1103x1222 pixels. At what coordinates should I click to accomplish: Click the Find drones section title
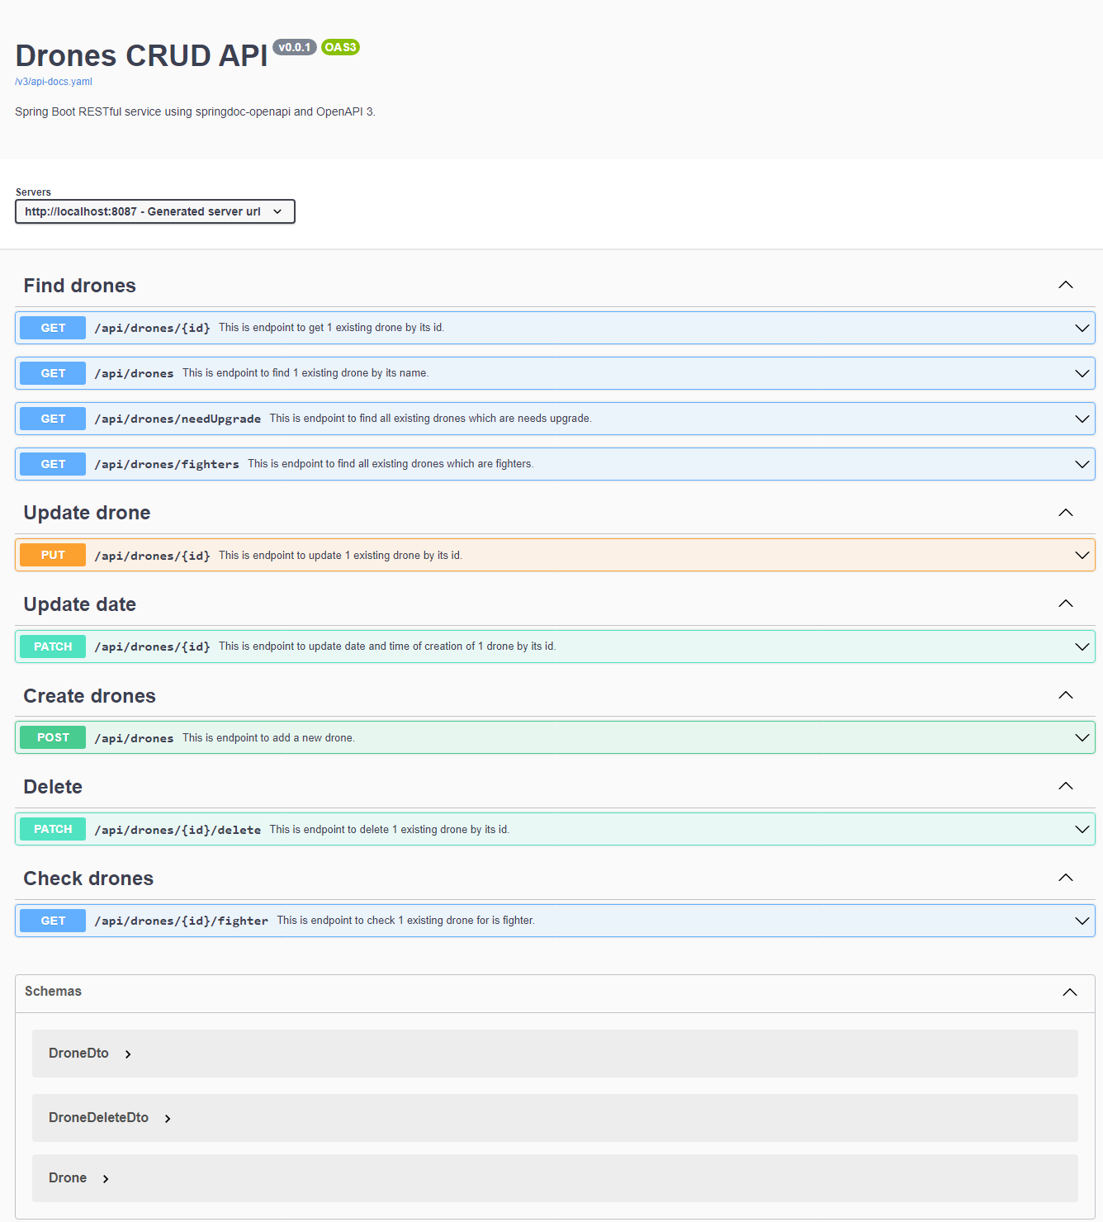(x=80, y=286)
